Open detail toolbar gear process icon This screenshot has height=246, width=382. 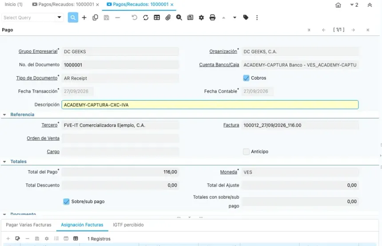pos(47,238)
